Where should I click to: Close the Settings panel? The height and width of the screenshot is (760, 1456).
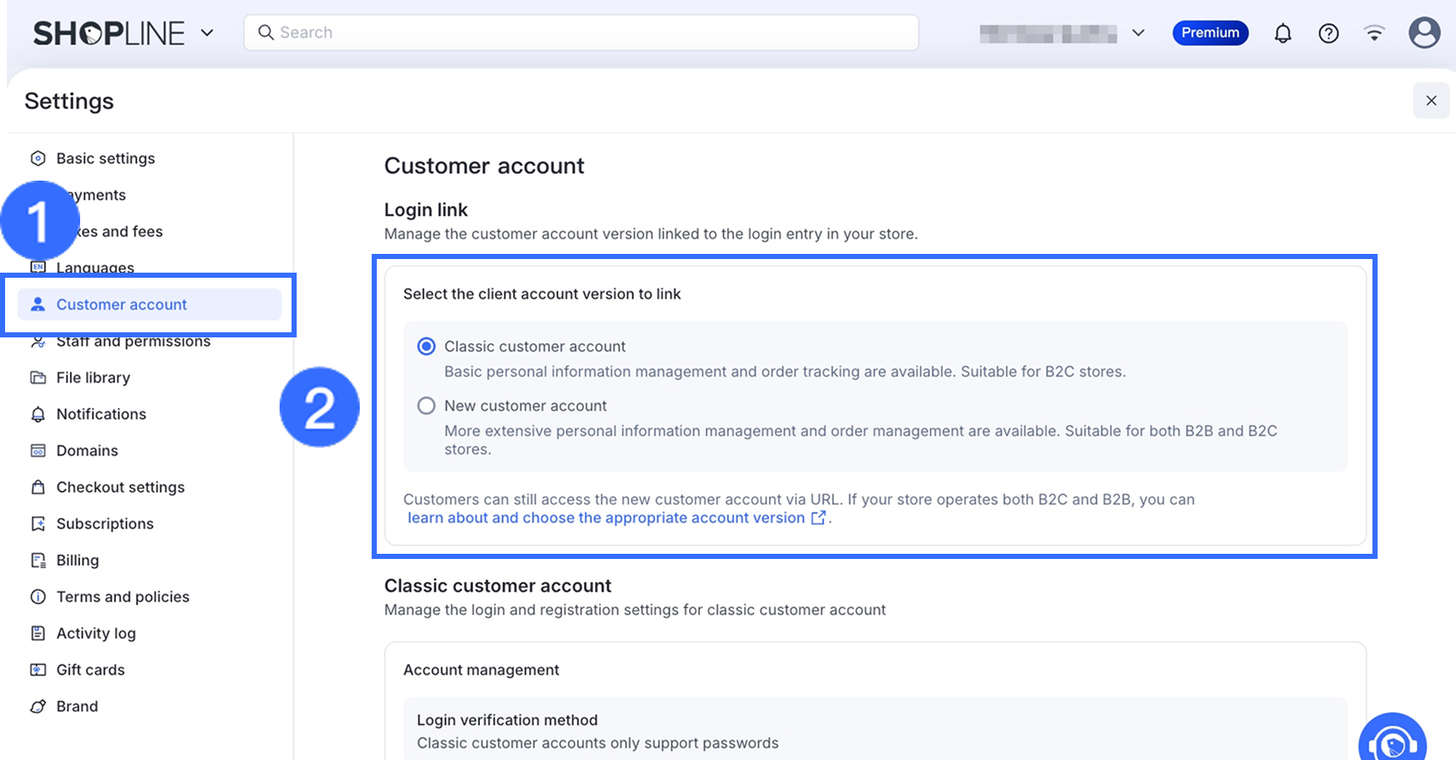tap(1431, 101)
